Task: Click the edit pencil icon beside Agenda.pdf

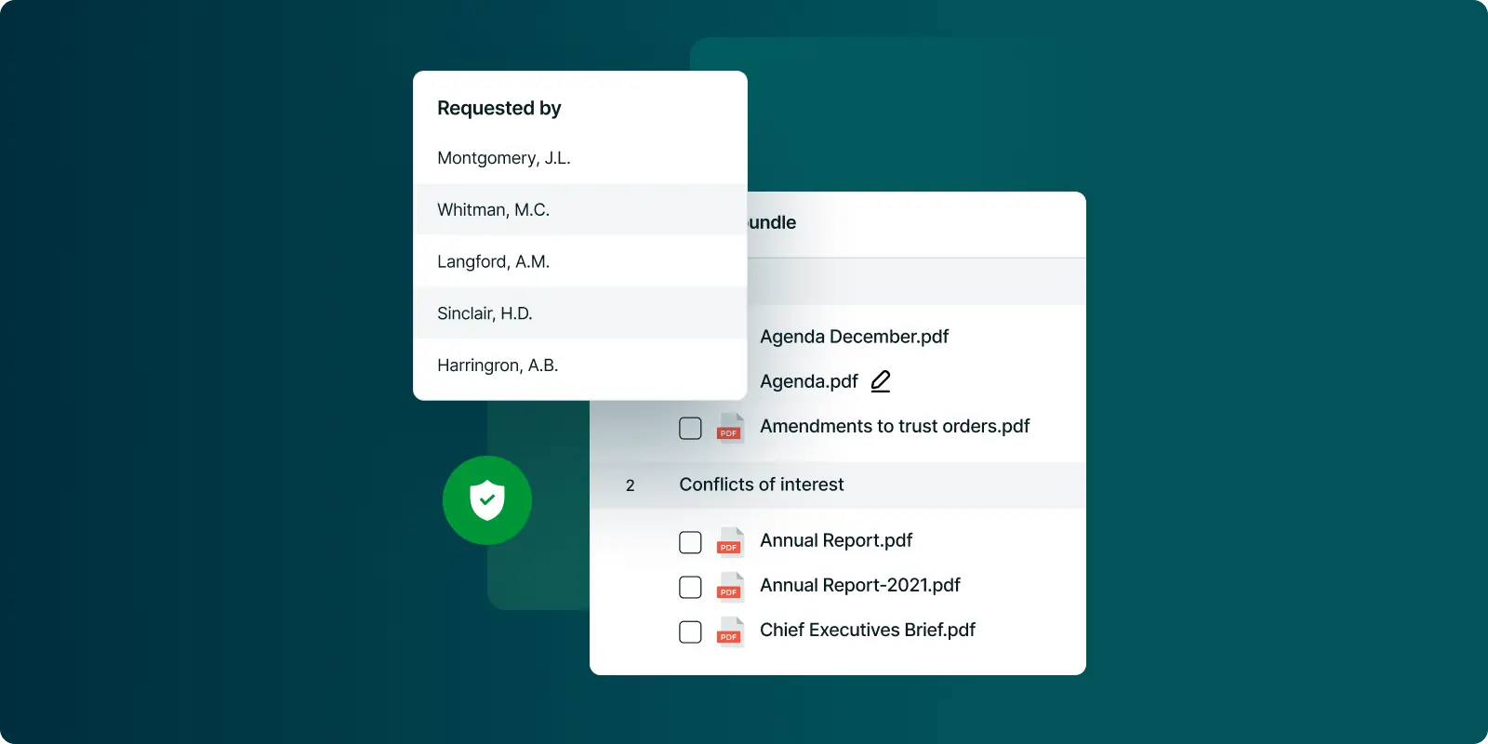Action: [881, 381]
